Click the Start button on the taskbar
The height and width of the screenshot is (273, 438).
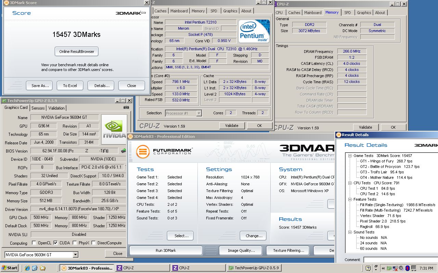[x=9, y=268]
